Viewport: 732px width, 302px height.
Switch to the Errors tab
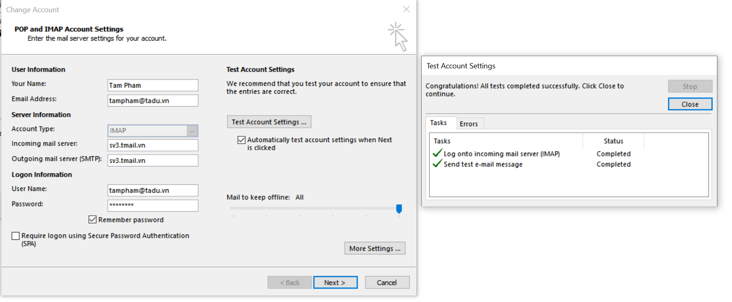point(469,124)
